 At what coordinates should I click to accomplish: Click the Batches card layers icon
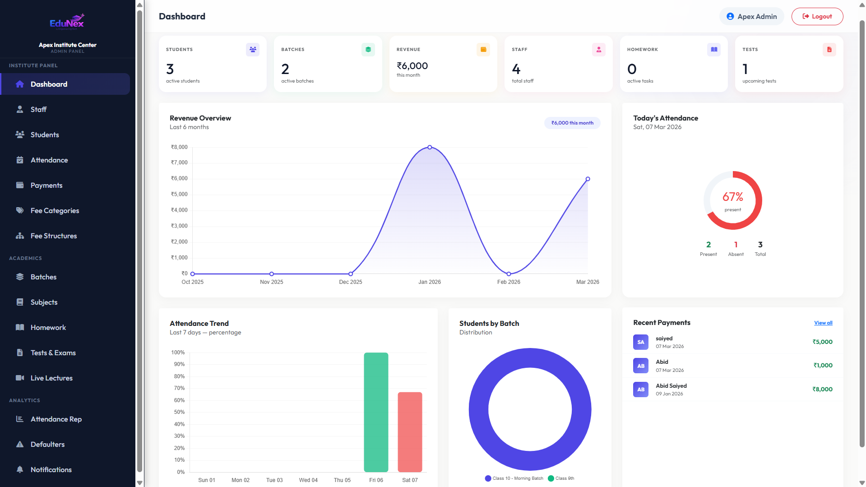(368, 50)
